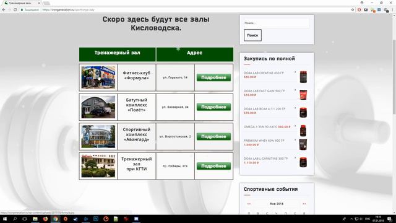Open Task View on the taskbar
This screenshot has height=223, width=396.
tap(25, 219)
